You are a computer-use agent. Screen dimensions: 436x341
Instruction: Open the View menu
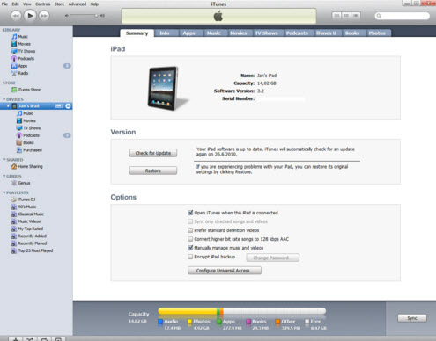click(x=27, y=4)
